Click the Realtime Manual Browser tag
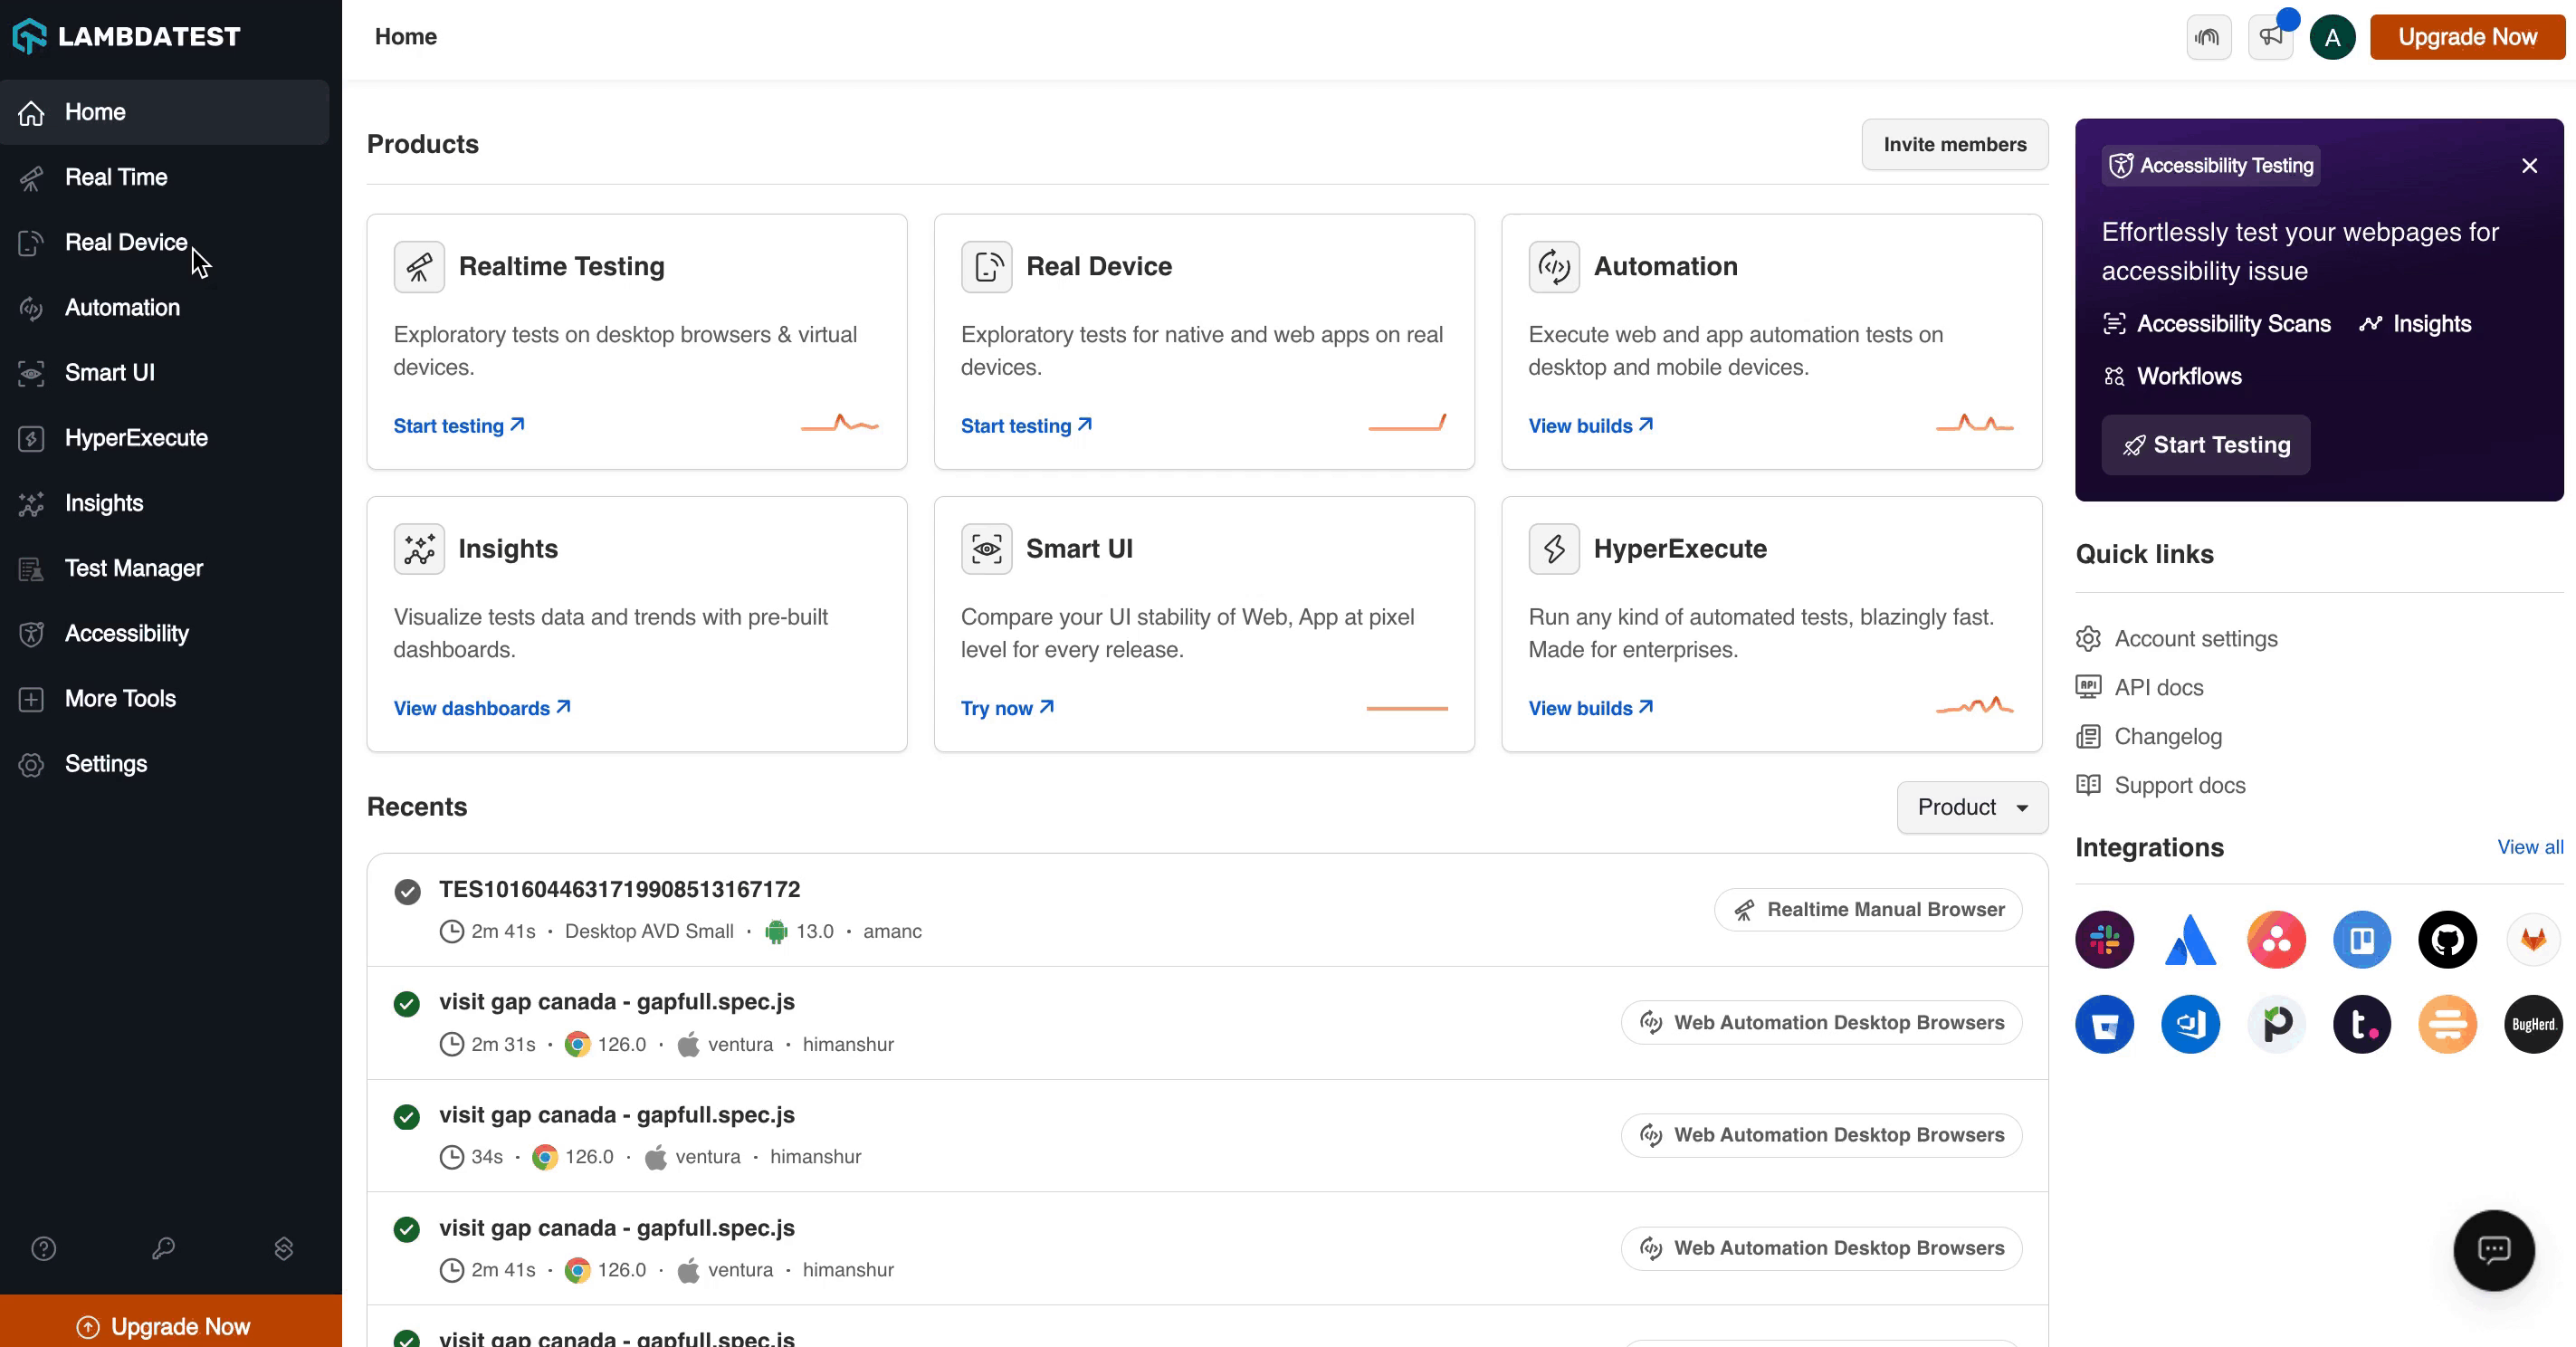The height and width of the screenshot is (1347, 2576). point(1868,909)
